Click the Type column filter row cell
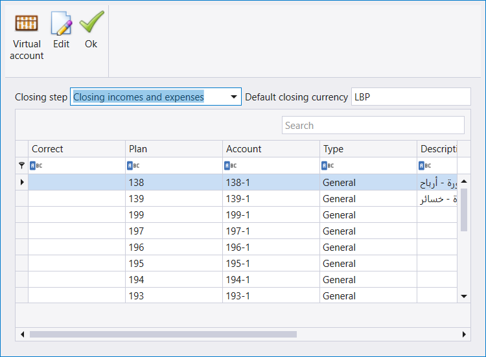Image resolution: width=486 pixels, height=357 pixels. (x=368, y=165)
